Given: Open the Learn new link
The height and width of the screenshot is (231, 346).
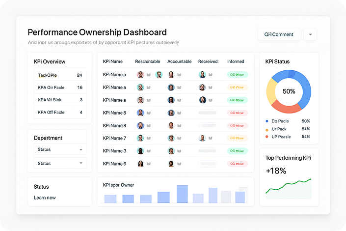Looking at the screenshot, I should (45, 198).
